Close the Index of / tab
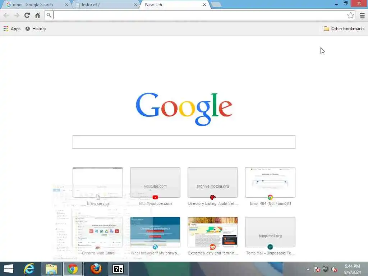Image resolution: width=368 pixels, height=276 pixels. tap(135, 5)
